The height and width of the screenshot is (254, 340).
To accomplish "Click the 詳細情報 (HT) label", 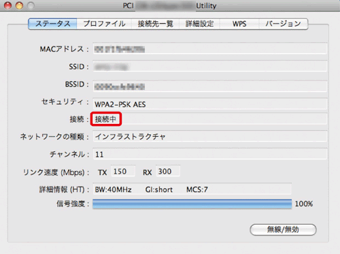I will [x=64, y=189].
